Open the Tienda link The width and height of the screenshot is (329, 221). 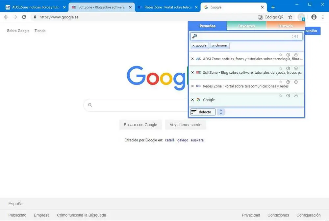[x=40, y=31]
